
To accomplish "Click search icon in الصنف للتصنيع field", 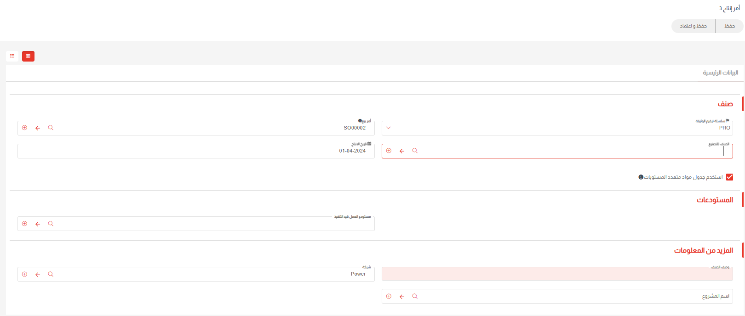I will click(415, 151).
